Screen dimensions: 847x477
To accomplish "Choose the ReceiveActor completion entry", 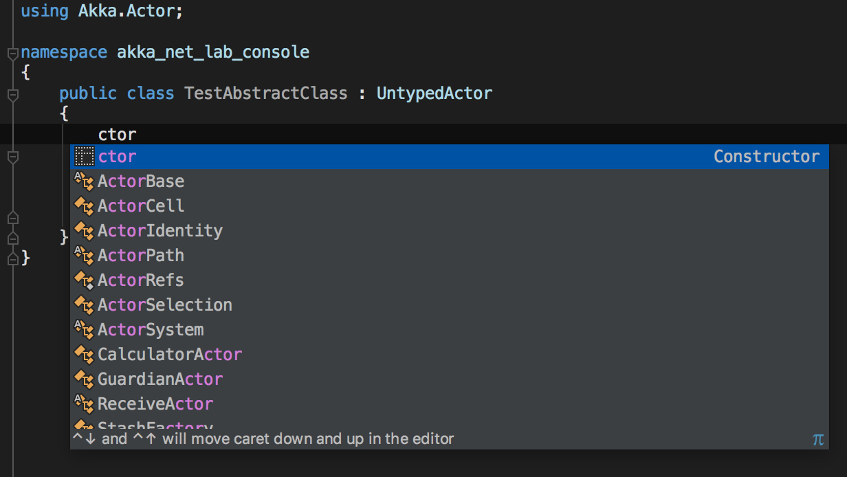I will pos(155,404).
